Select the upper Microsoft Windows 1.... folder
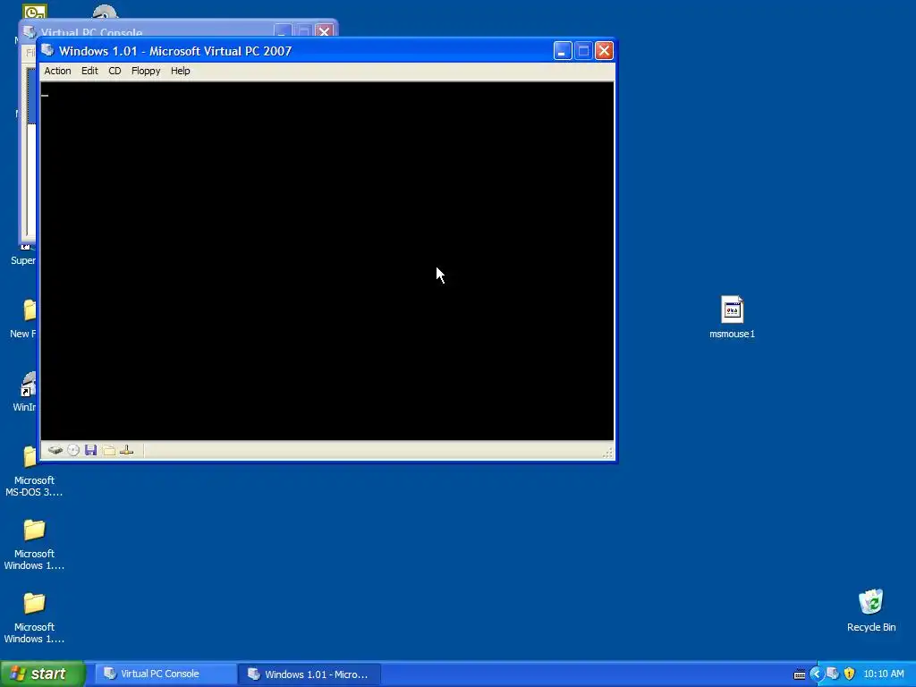Viewport: 916px width, 687px height. click(x=34, y=545)
